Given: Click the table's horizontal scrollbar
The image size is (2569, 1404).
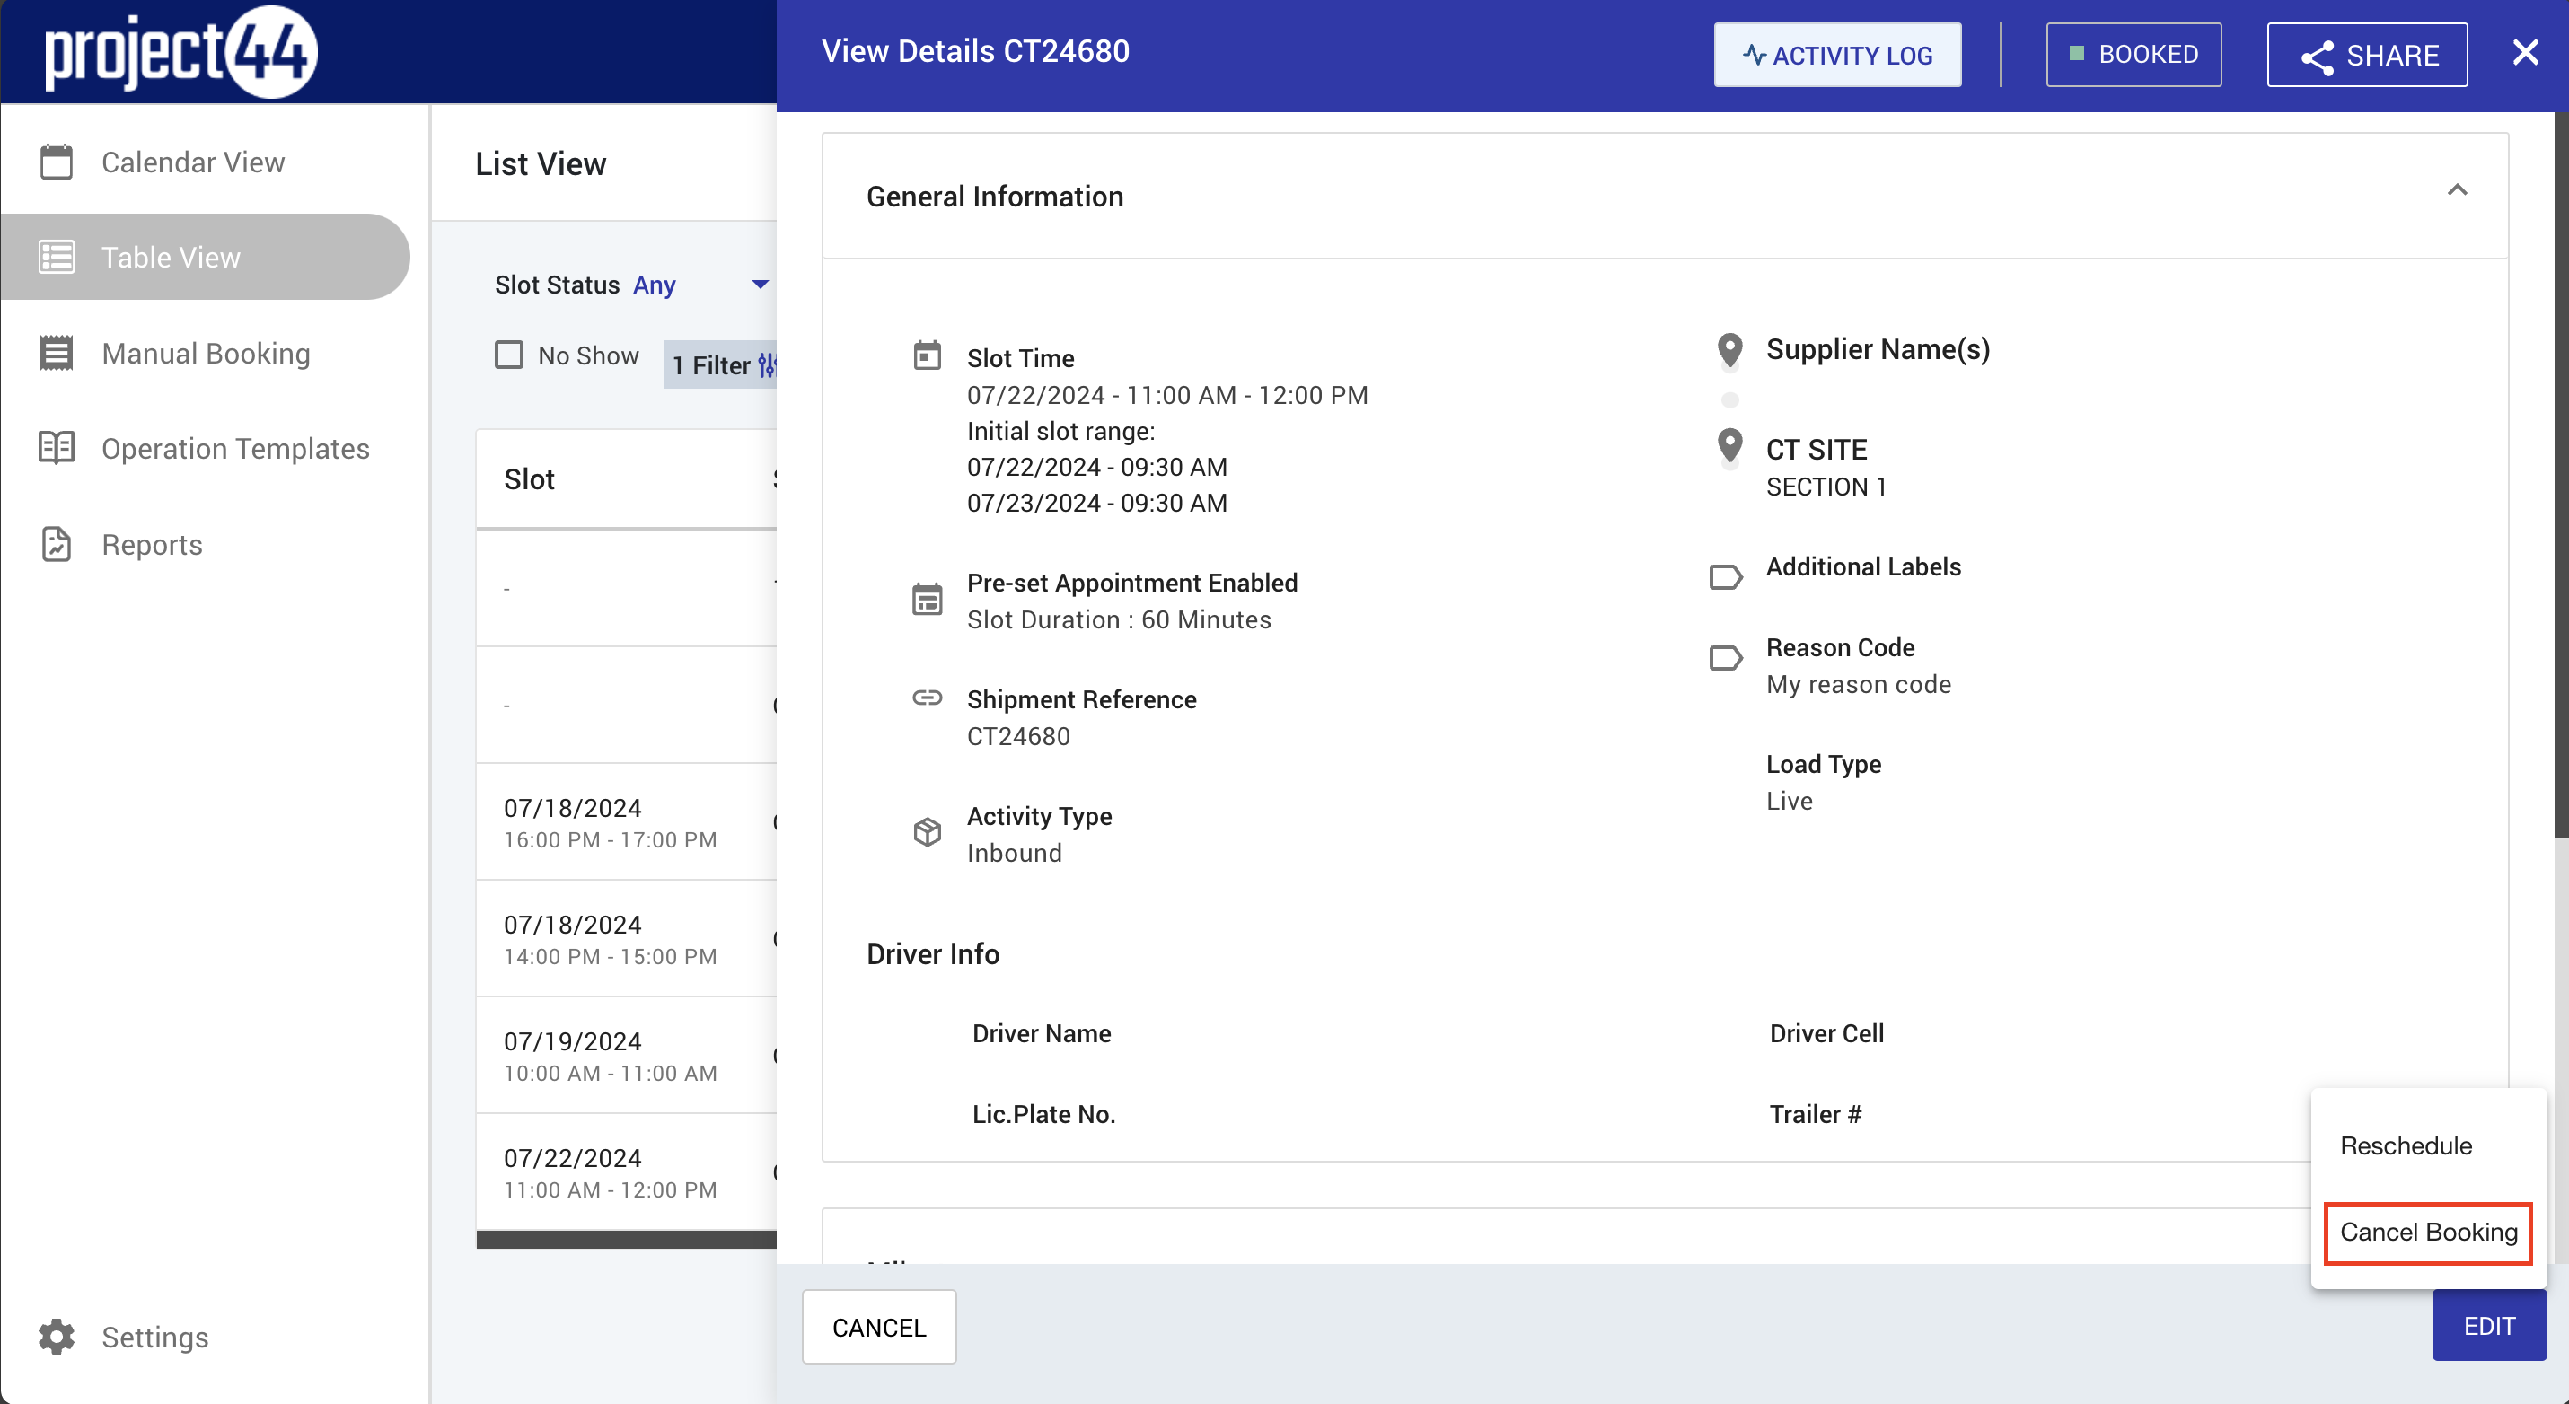Looking at the screenshot, I should click(x=626, y=1240).
